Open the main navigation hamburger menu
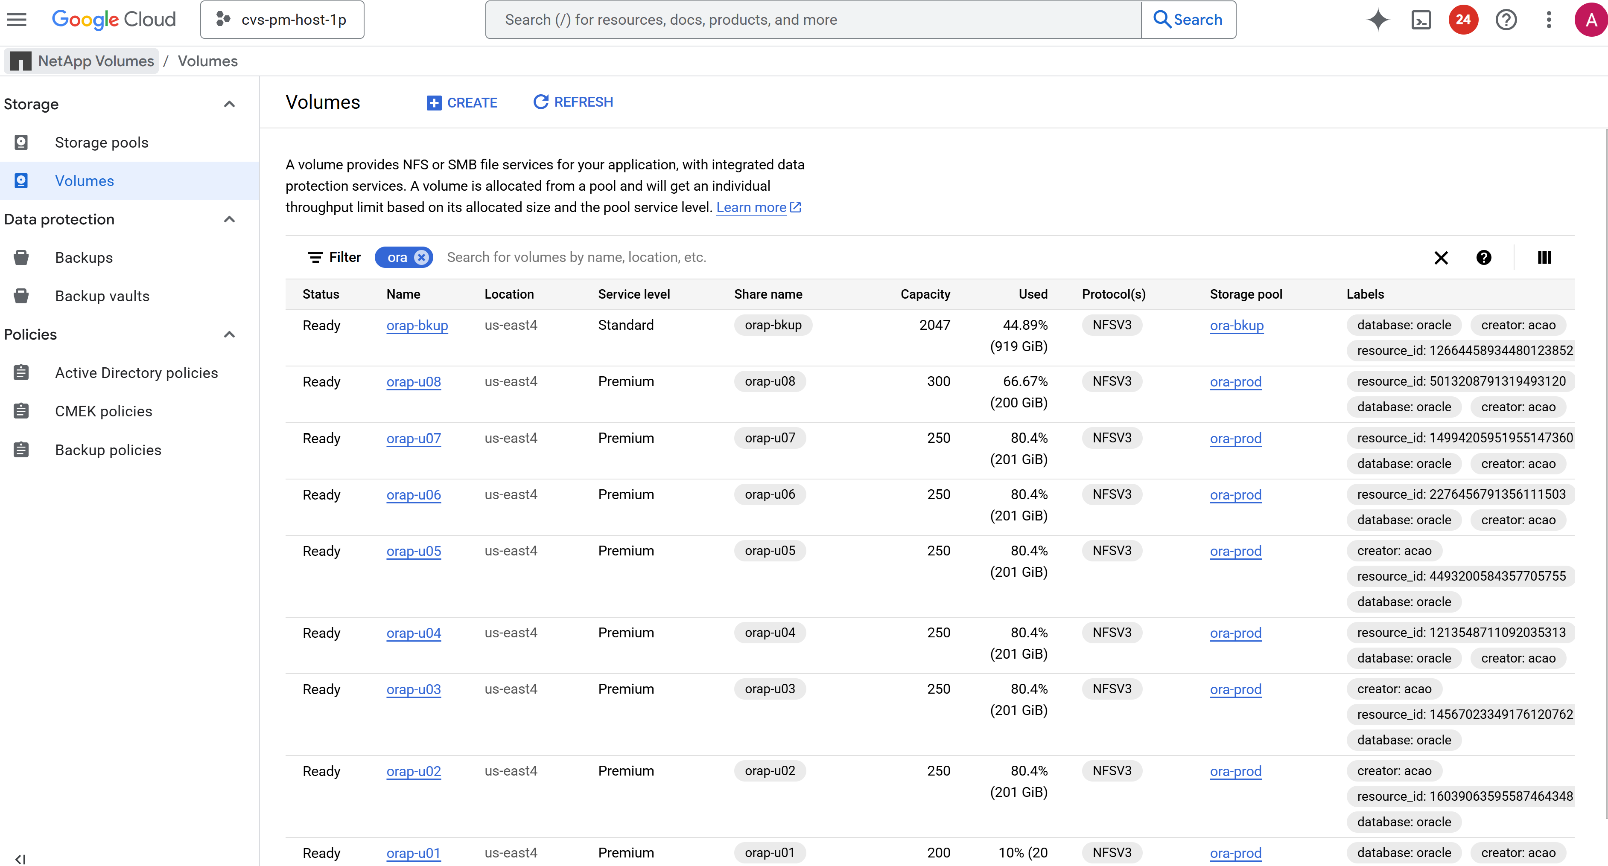 point(17,19)
